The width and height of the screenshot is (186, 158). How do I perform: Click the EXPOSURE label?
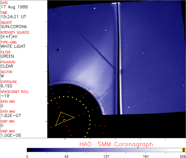tap(9, 82)
